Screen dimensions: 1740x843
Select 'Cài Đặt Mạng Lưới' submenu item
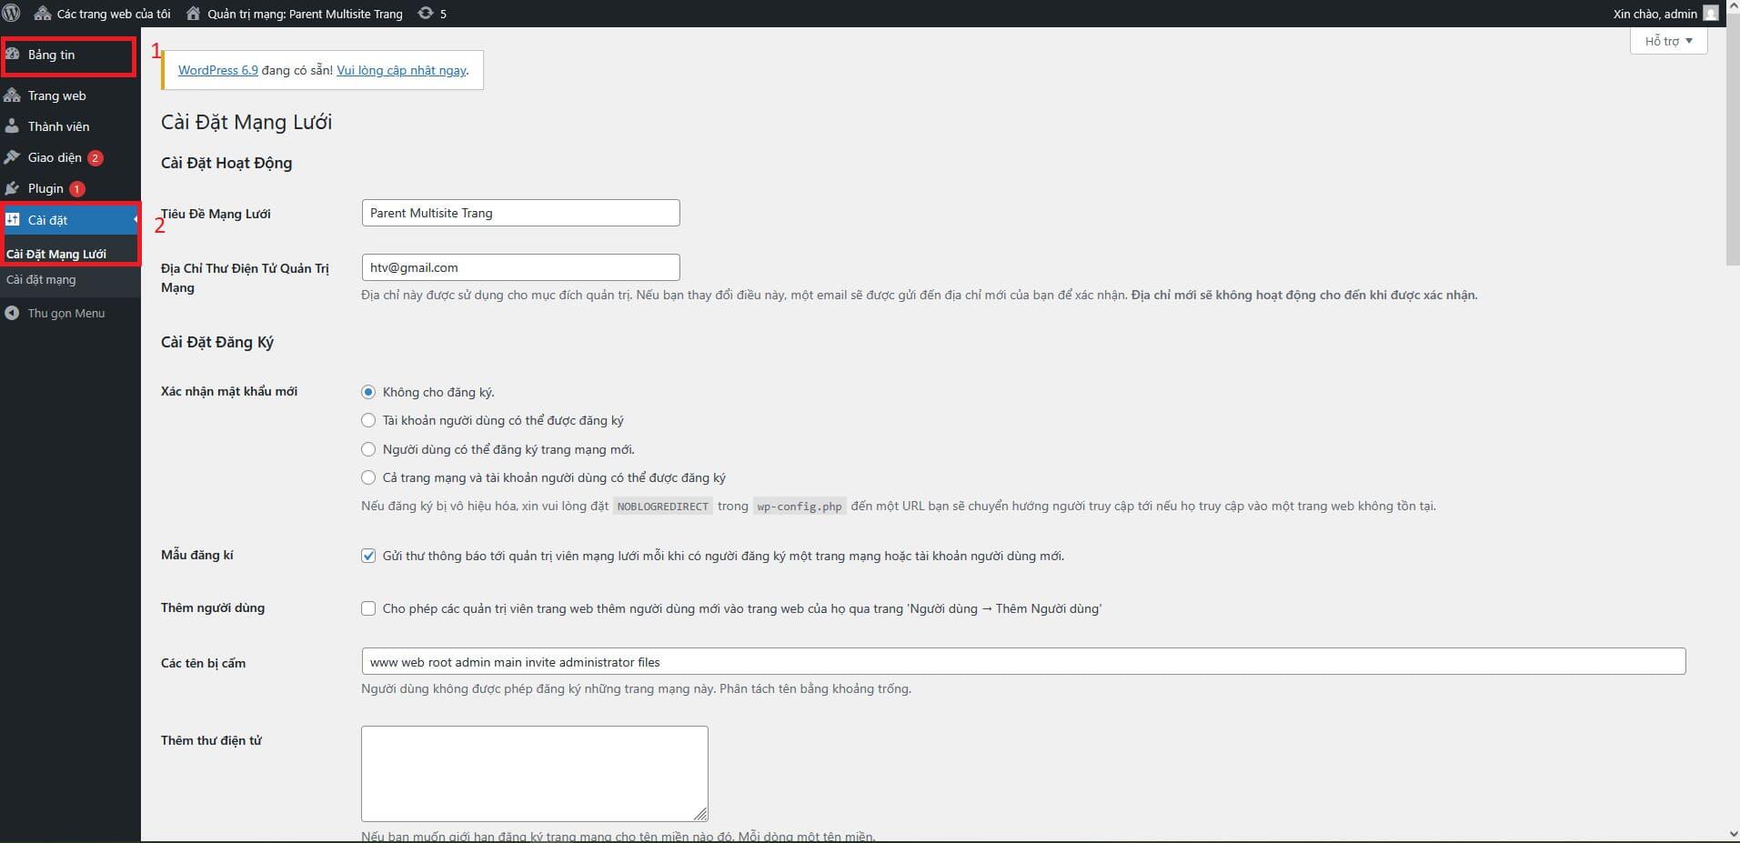click(x=56, y=254)
